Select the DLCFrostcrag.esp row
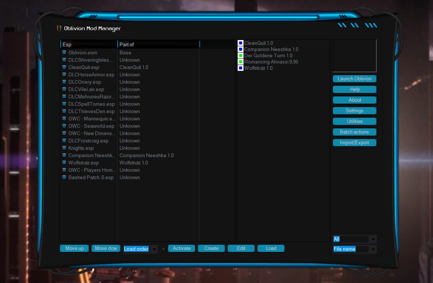Image resolution: width=433 pixels, height=283 pixels. coord(88,141)
